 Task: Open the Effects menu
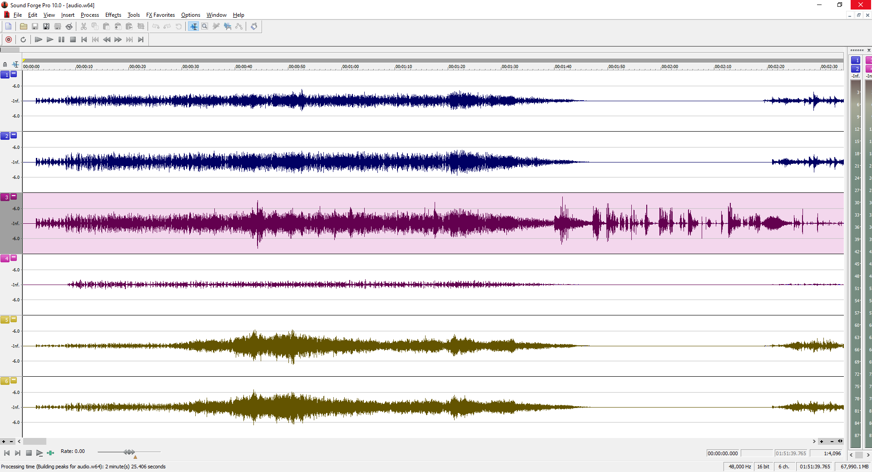click(113, 15)
